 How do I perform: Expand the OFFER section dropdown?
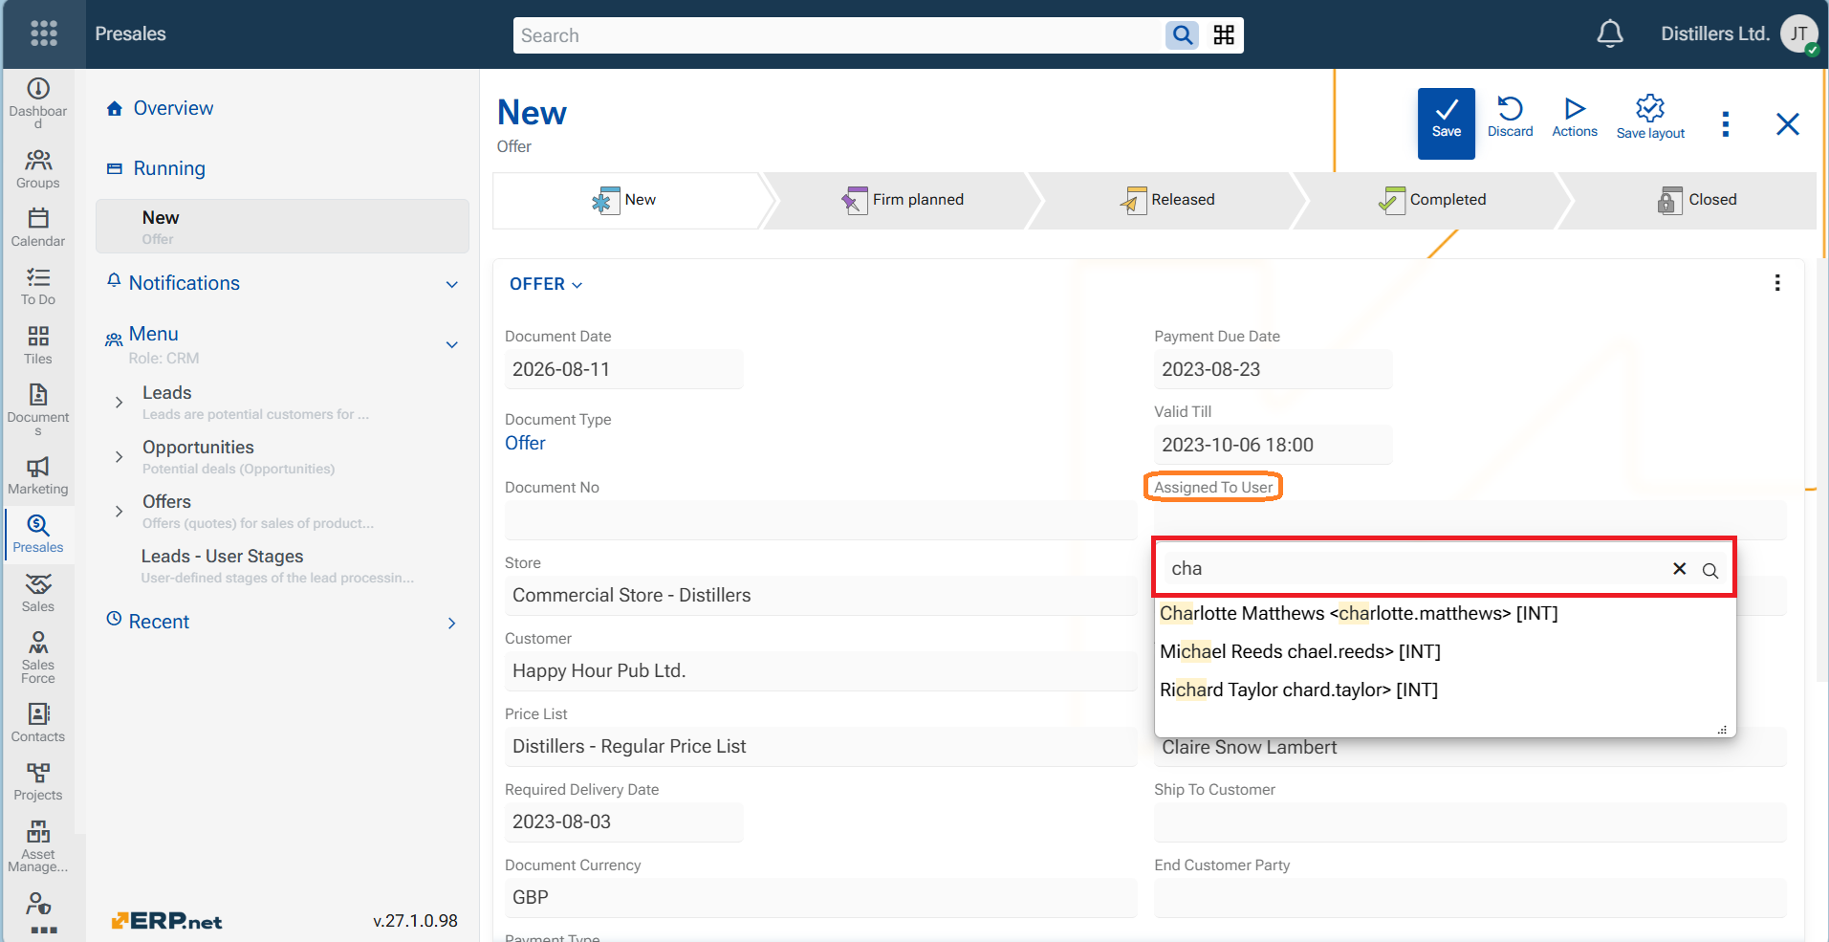(x=546, y=284)
